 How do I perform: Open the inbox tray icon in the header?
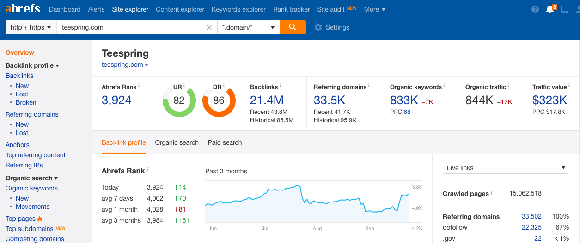pyautogui.click(x=565, y=9)
